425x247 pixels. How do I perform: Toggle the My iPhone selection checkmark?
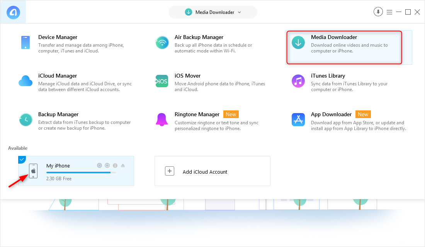tap(22, 159)
